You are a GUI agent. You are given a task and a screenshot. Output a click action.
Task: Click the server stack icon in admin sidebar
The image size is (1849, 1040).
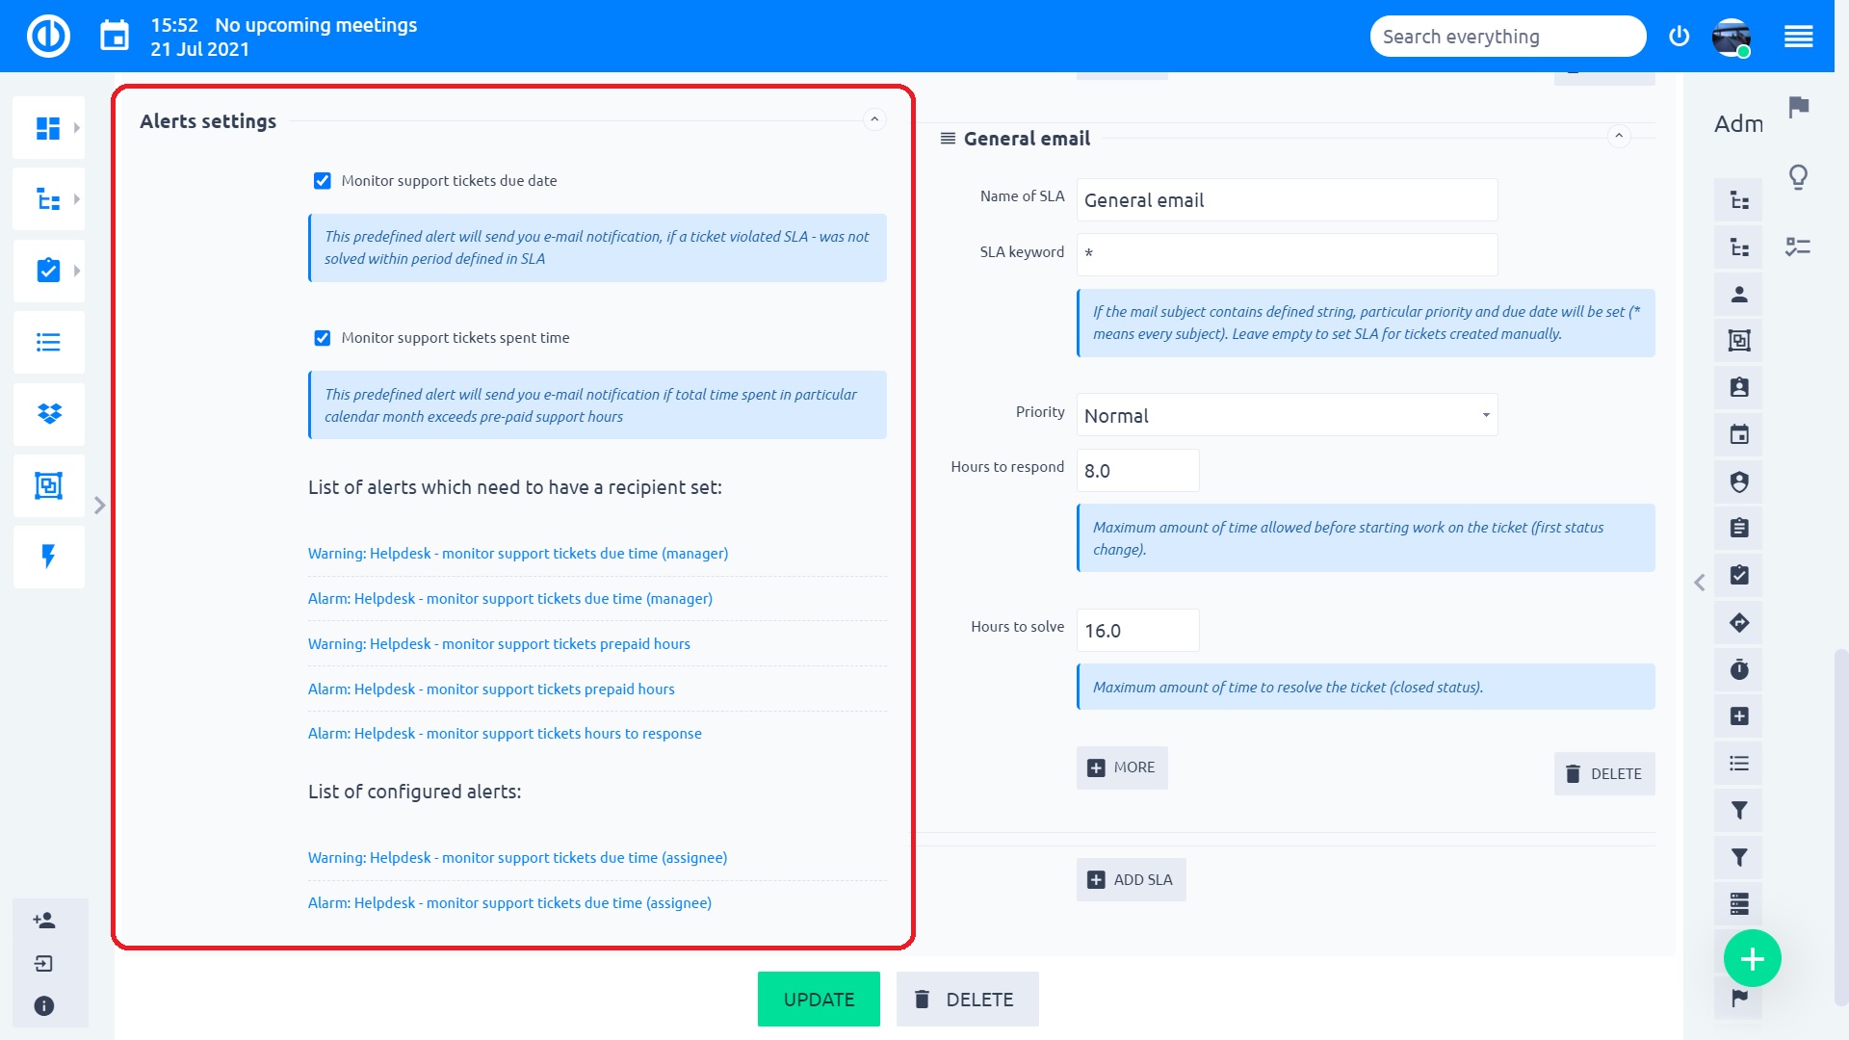click(1739, 904)
